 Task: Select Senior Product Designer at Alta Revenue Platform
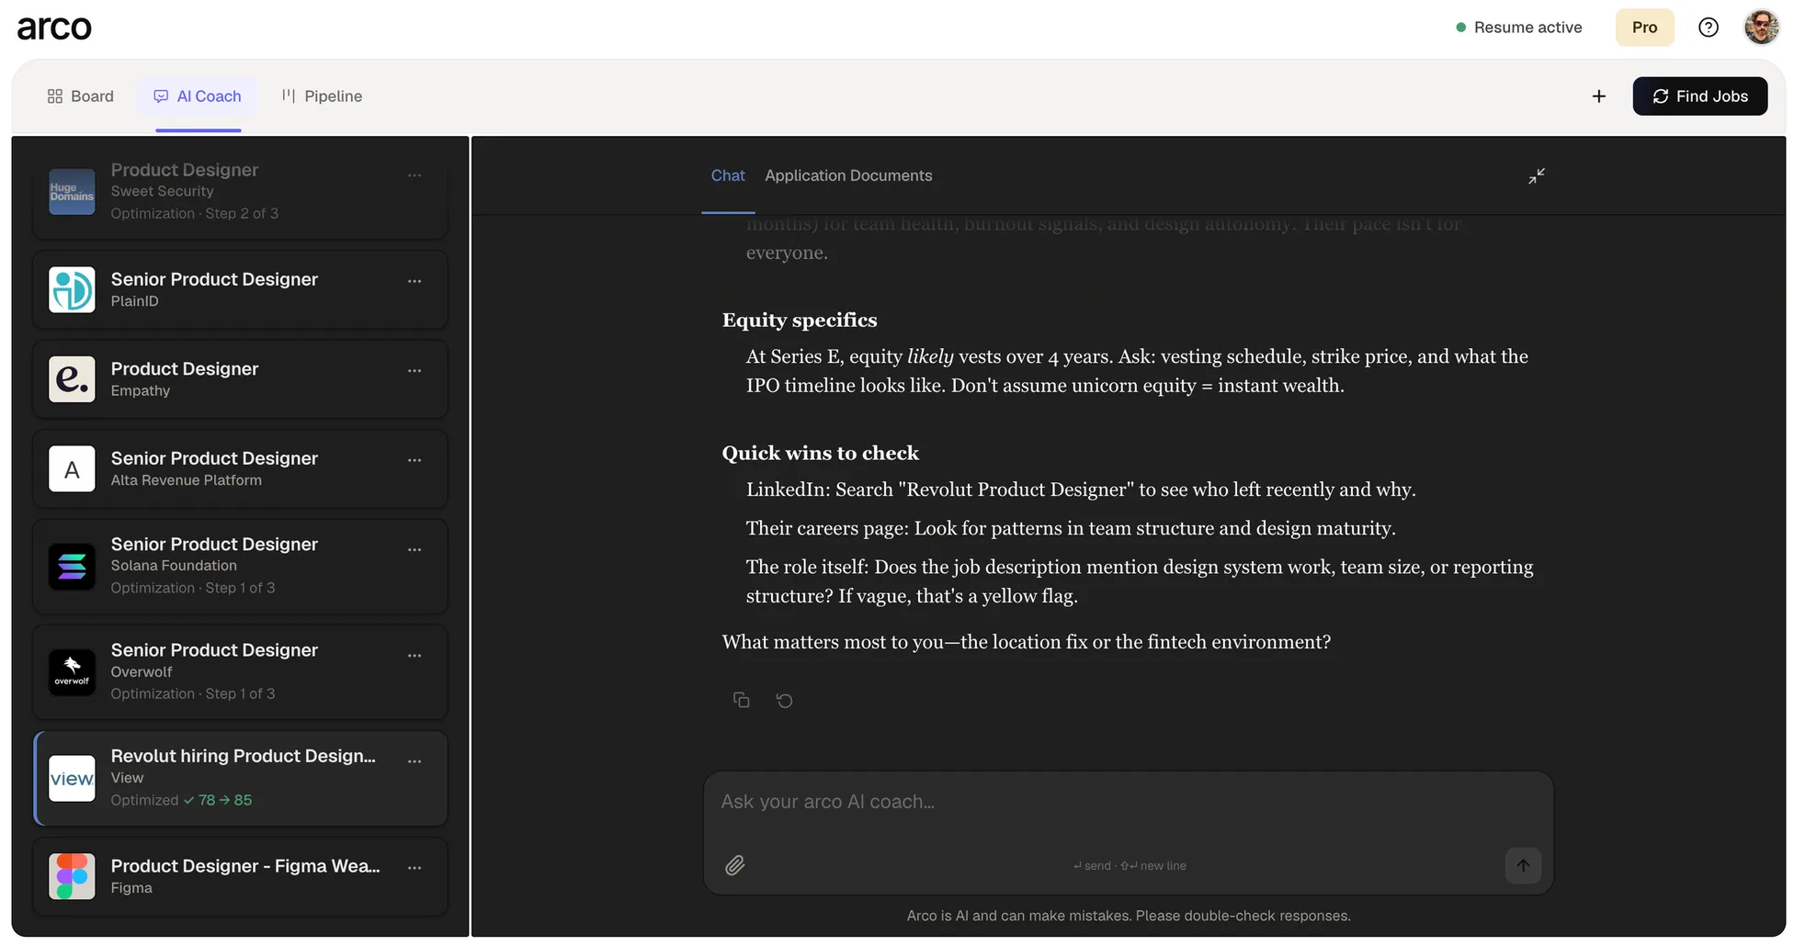click(240, 469)
